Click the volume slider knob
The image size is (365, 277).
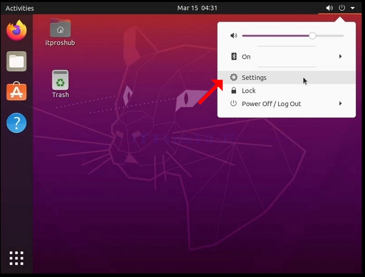click(312, 36)
